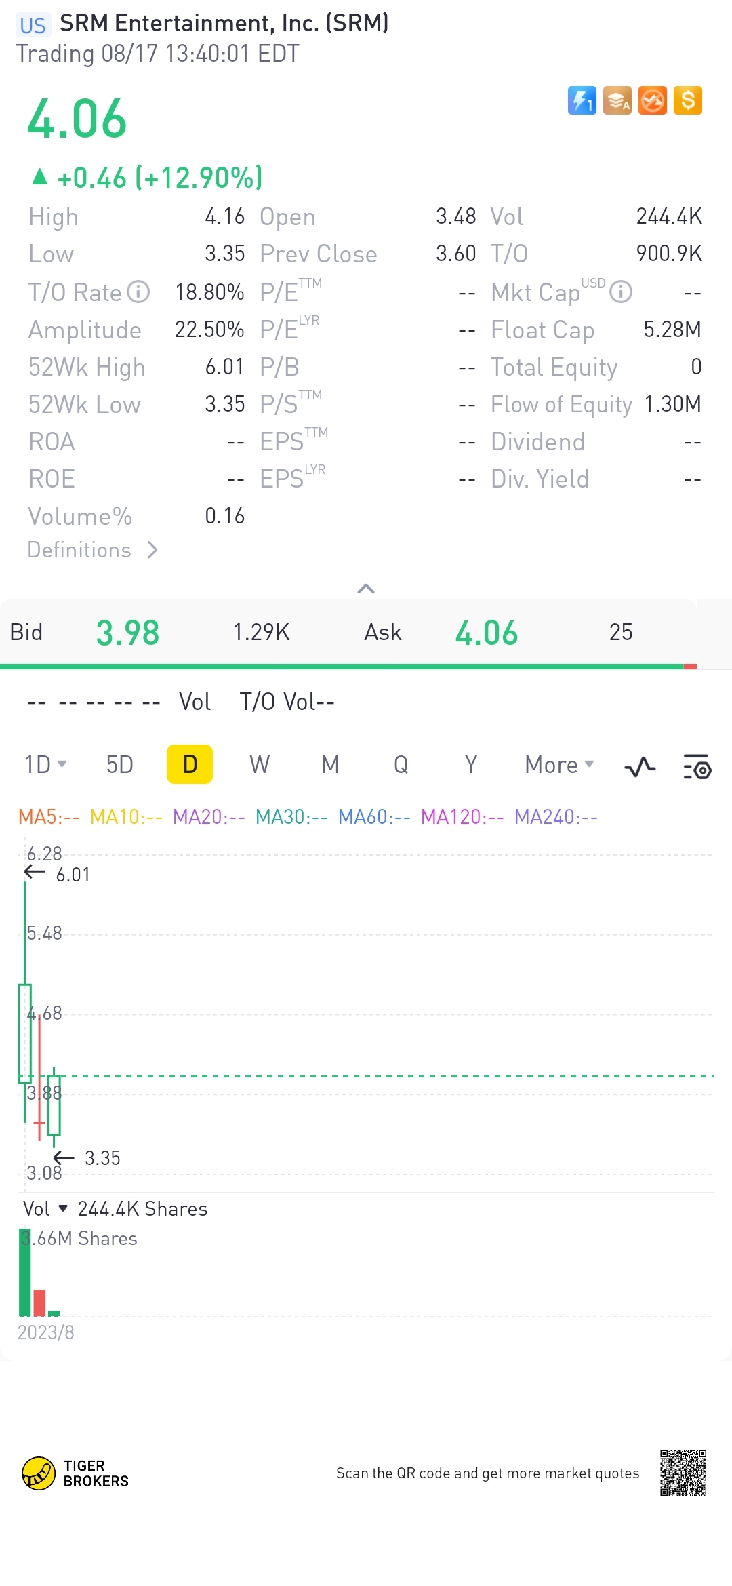
Task: Tap the orange circular chart badge icon
Action: pos(653,101)
